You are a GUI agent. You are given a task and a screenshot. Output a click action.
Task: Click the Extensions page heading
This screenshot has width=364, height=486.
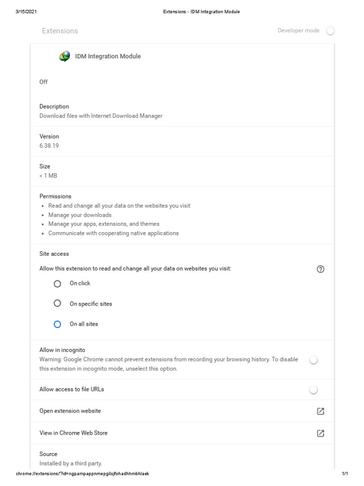click(60, 31)
